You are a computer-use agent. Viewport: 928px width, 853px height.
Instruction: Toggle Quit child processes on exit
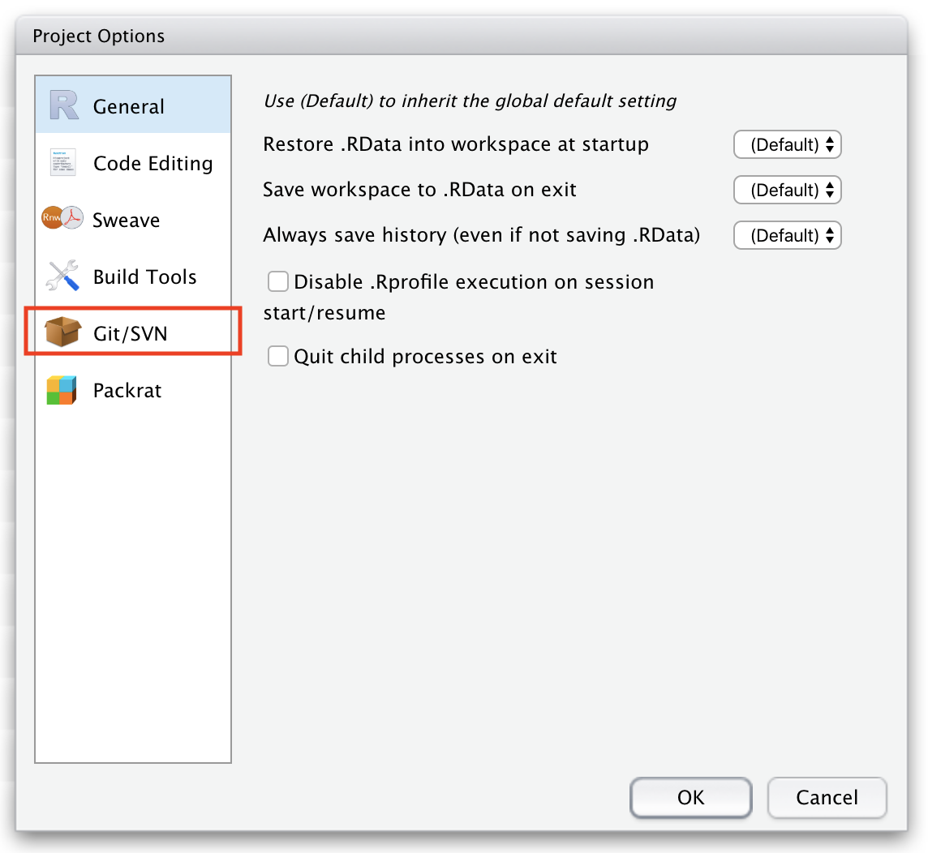coord(278,356)
